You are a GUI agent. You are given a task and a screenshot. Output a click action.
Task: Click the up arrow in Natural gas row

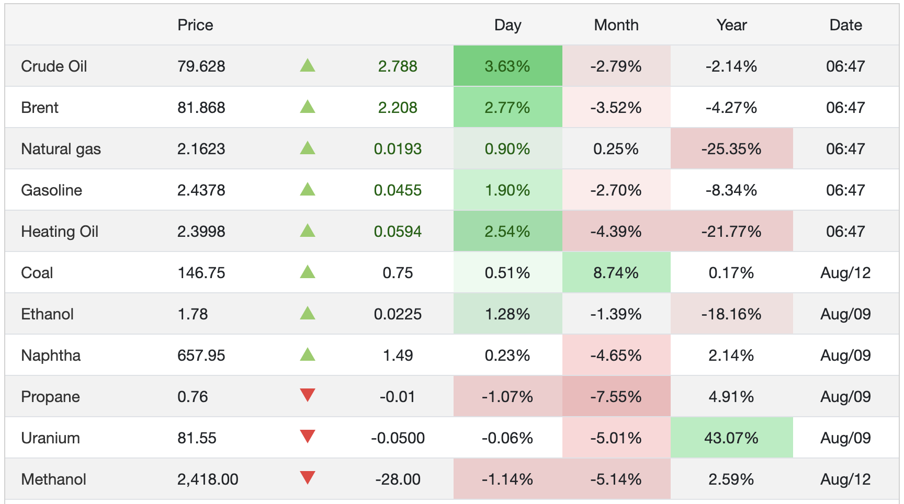[308, 148]
